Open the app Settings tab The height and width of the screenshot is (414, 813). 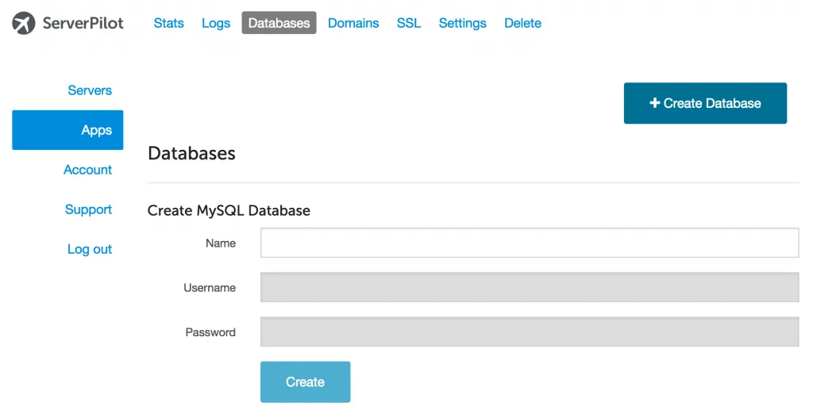click(x=463, y=23)
